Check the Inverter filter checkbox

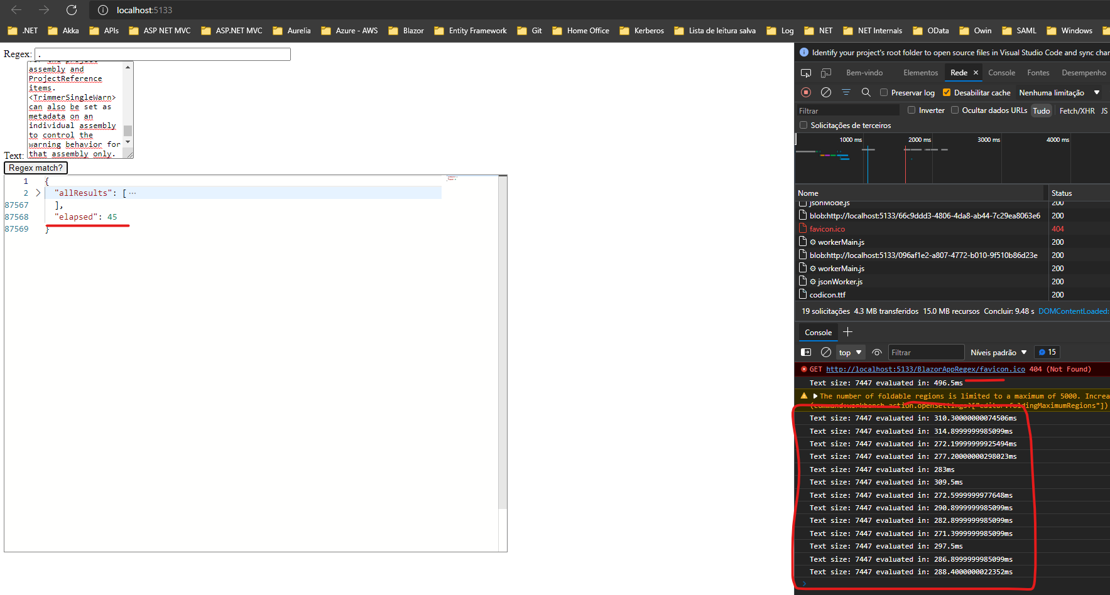click(911, 110)
